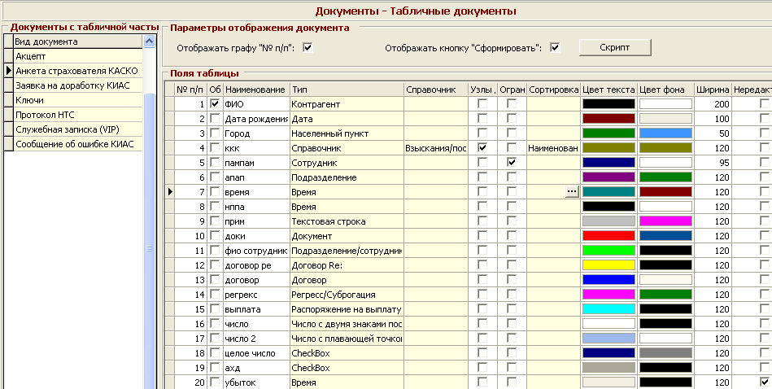772x389 pixels.
Task: Click Регресс/Суброгация type cell
Action: [347, 295]
